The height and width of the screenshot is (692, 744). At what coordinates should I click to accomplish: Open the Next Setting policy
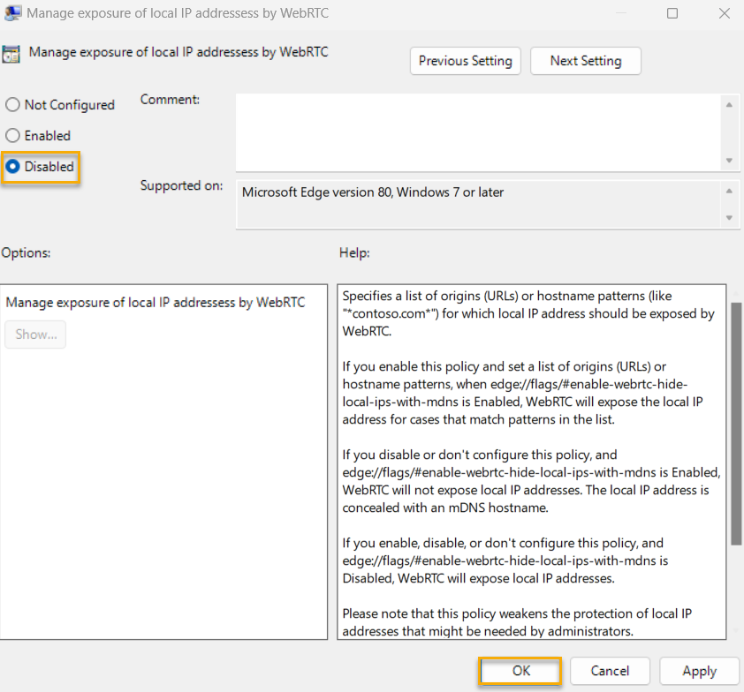click(x=585, y=61)
